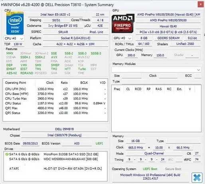The height and width of the screenshot is (184, 205).
Task: Click the GPU clock value 300.0
Action: [x=131, y=55]
